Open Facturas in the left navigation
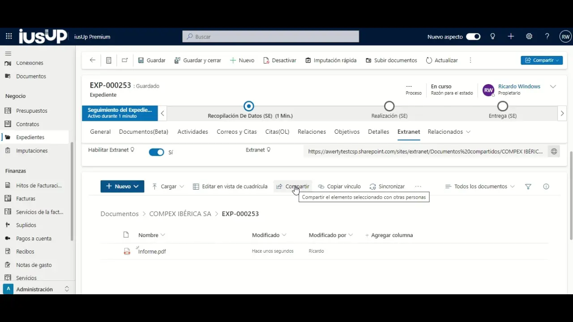Screen dimensions: 573x322 pos(26,199)
